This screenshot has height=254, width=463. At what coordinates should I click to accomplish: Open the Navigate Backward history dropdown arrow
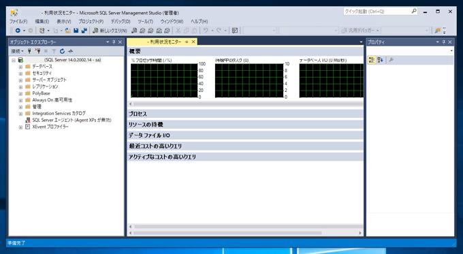(25, 31)
